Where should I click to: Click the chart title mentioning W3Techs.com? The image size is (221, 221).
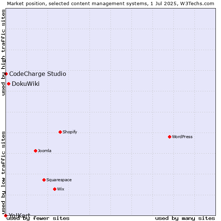(110, 4)
